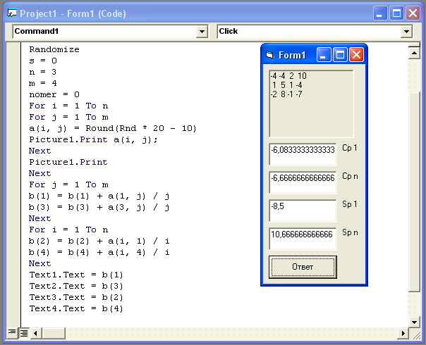This screenshot has width=426, height=345.
Task: Click the vertical scrollbar thumb in code window
Action: coord(414,192)
